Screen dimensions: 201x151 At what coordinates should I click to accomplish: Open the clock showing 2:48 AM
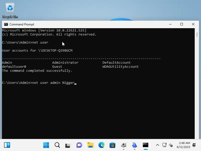(184, 145)
